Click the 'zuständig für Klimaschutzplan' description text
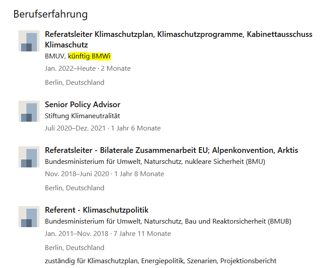Screen dimensions: 335x268 (160, 261)
